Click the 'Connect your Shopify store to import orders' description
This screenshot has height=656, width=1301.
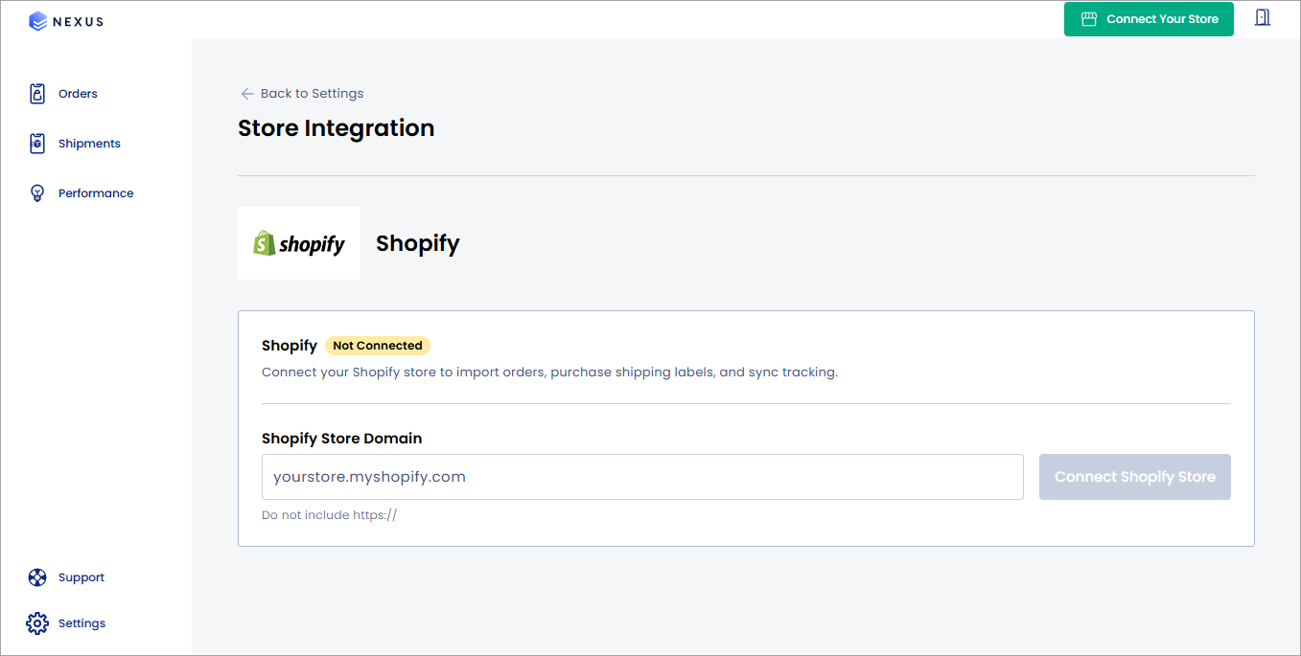[x=549, y=373]
